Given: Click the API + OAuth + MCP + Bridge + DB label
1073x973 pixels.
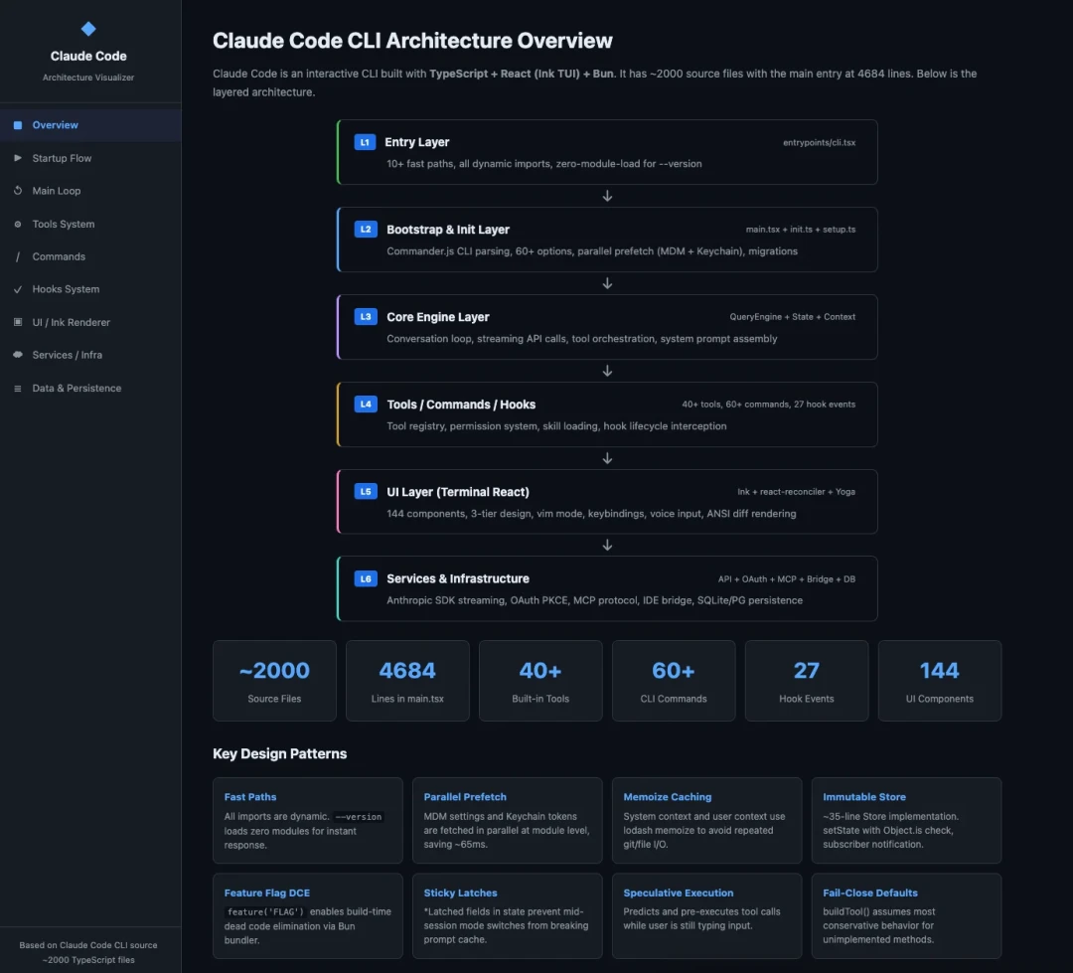Looking at the screenshot, I should point(786,579).
